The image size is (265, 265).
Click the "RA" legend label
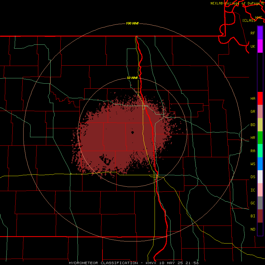point(253,151)
